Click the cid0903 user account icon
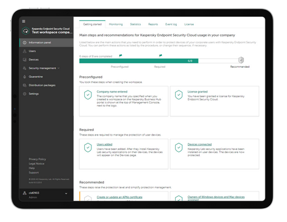This screenshot has width=287, height=222. click(25, 193)
